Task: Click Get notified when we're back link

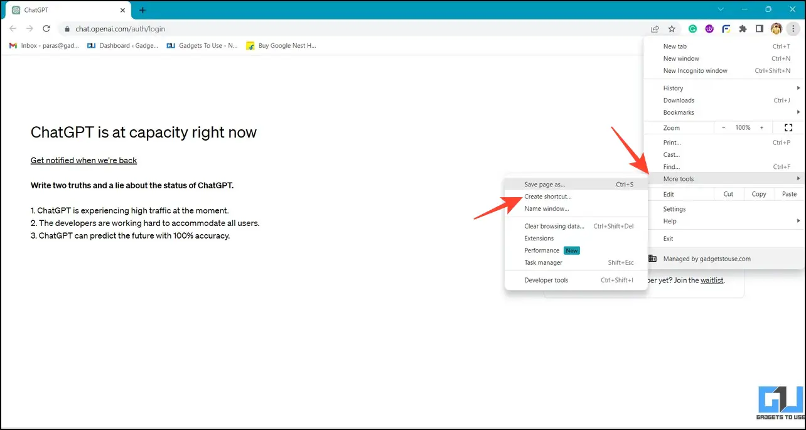Action: (83, 160)
